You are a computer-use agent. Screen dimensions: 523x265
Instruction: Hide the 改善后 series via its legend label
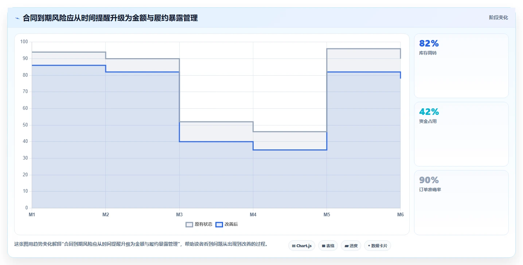231,225
